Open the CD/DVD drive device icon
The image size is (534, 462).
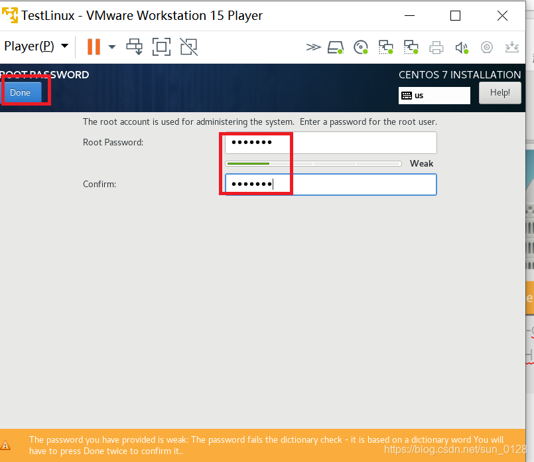tap(361, 47)
